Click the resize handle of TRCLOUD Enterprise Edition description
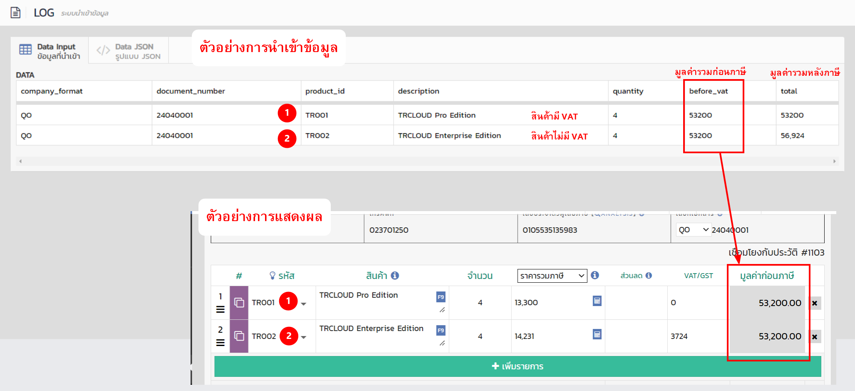The height and width of the screenshot is (391, 855). pos(442,343)
